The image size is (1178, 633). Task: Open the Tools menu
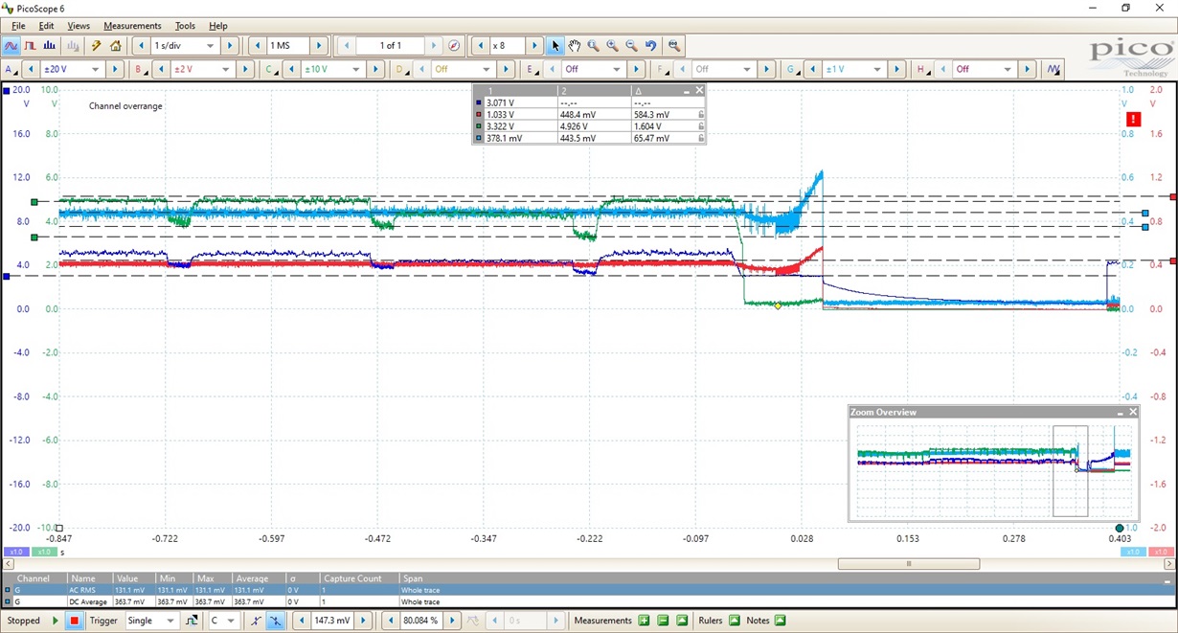tap(185, 26)
